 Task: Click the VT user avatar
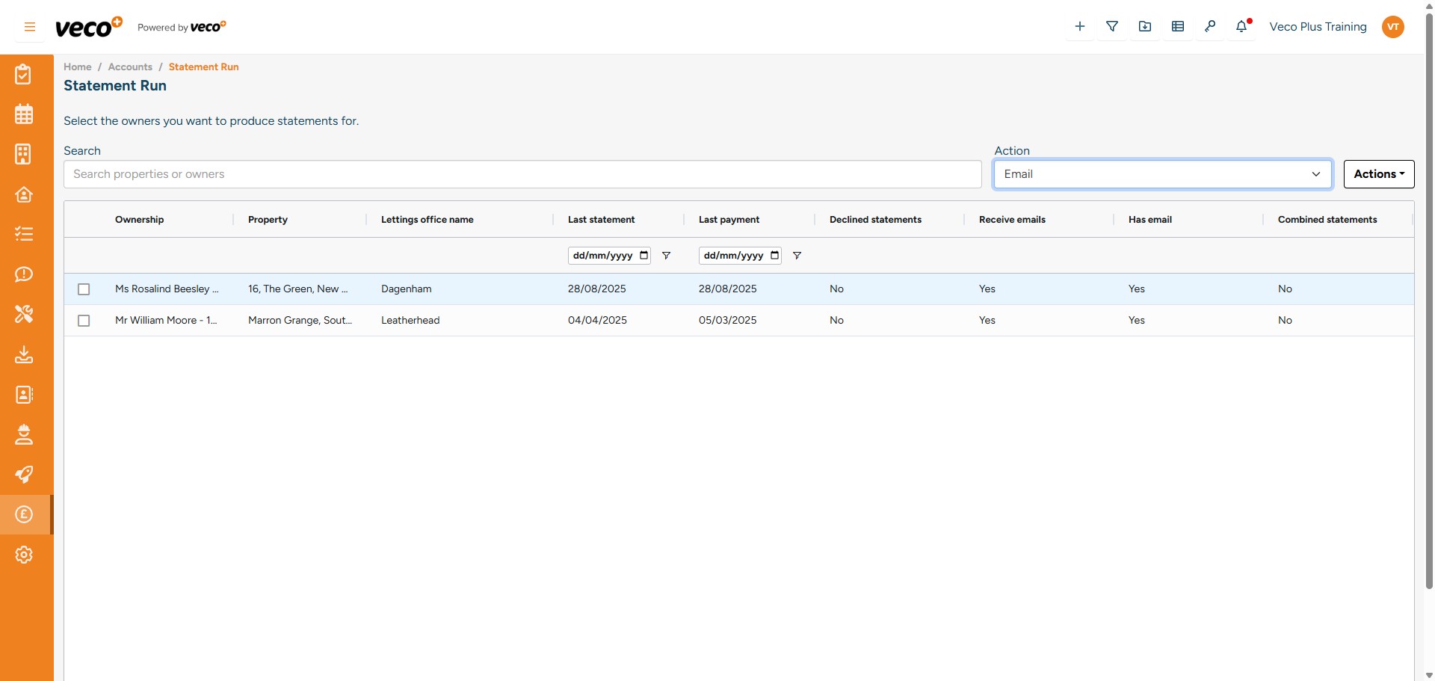1392,27
